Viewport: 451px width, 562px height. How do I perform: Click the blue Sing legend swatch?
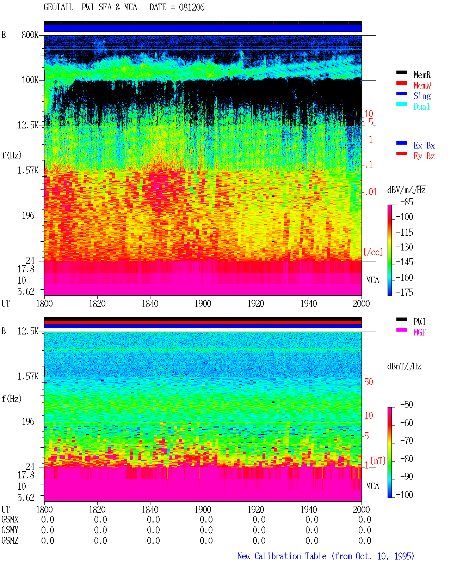pos(402,94)
